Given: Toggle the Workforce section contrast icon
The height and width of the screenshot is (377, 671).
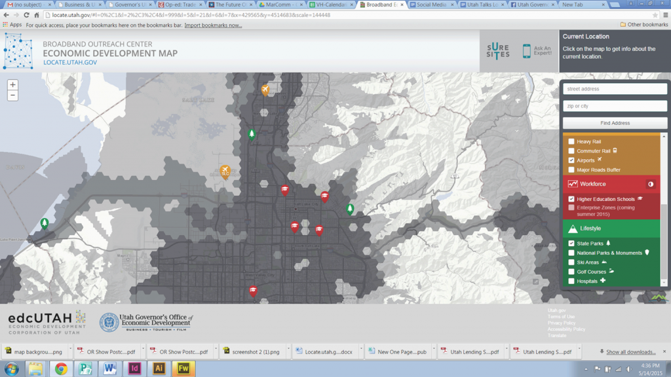Looking at the screenshot, I should [651, 184].
